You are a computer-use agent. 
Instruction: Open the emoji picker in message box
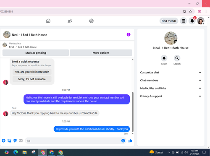point(123,140)
